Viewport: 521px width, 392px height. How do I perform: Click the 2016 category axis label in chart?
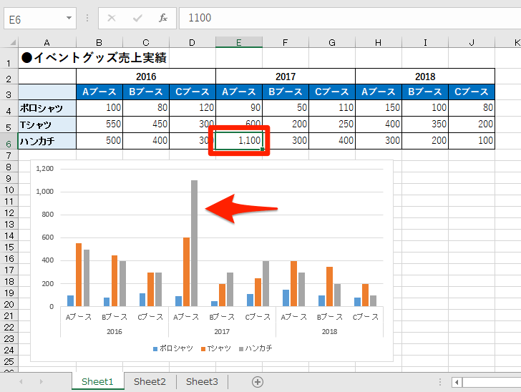click(115, 331)
